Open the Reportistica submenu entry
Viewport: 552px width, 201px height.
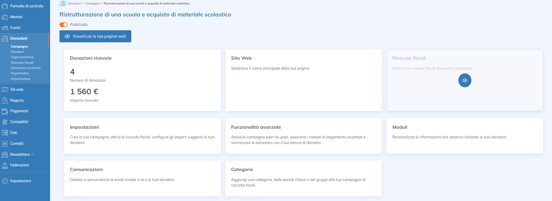pos(20,73)
